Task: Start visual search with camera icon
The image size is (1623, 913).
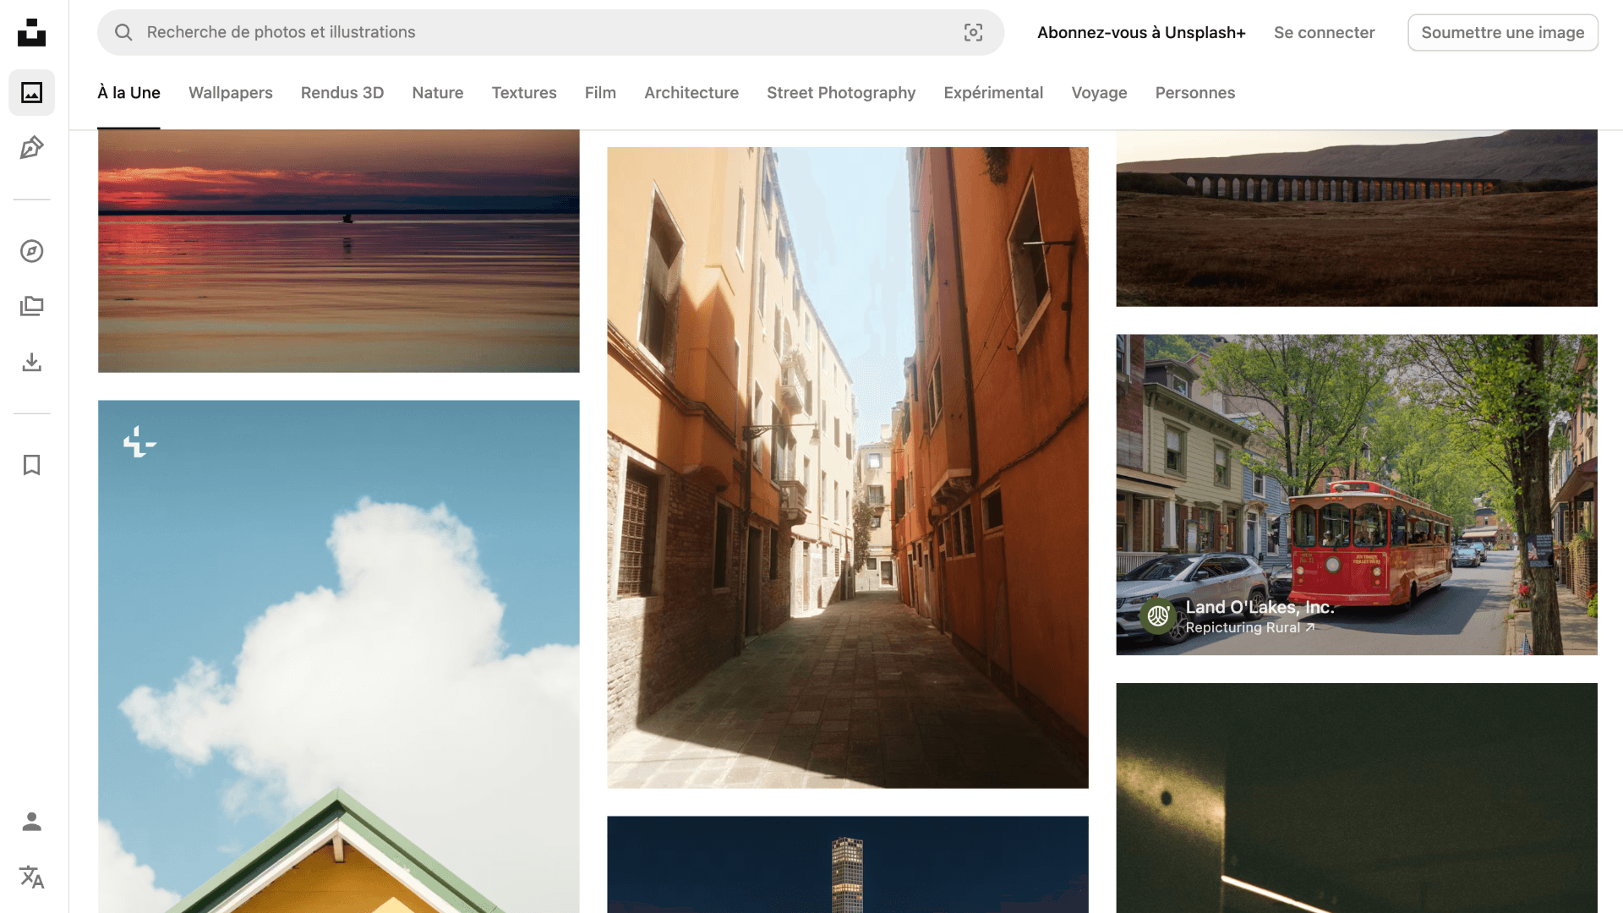Action: [x=973, y=32]
